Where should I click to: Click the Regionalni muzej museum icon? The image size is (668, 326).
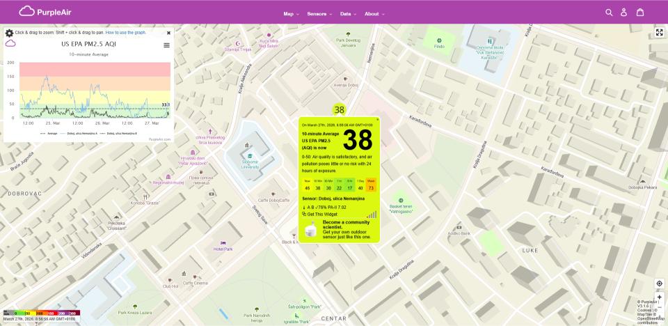coord(168,177)
